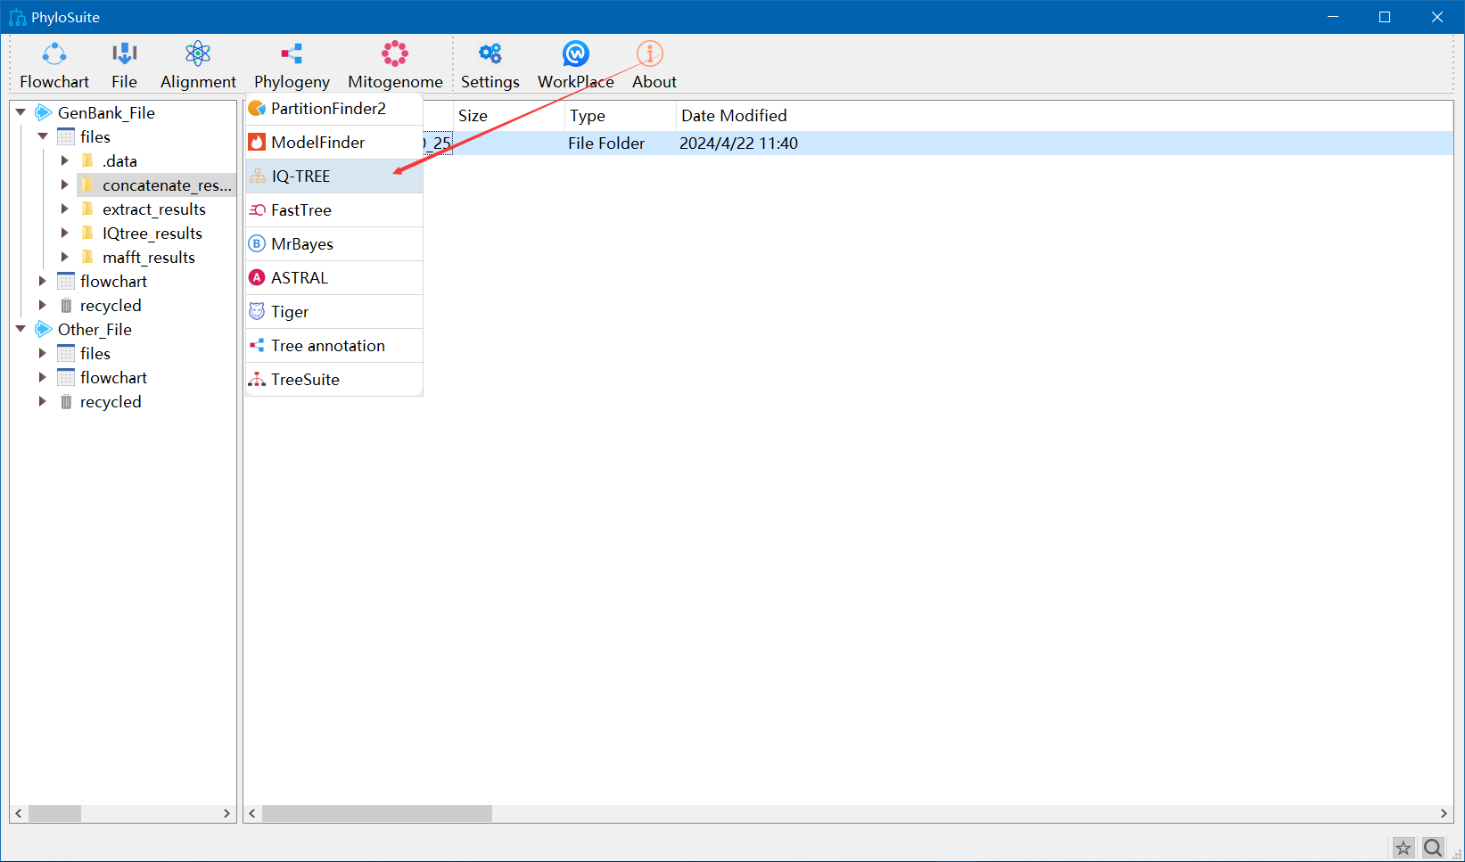Expand the concatenate_res... folder
1465x862 pixels.
pyautogui.click(x=65, y=185)
